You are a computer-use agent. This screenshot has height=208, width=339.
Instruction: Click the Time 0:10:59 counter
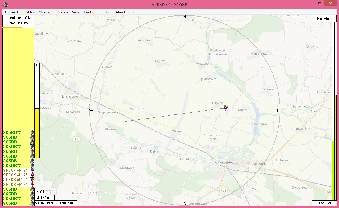coord(18,23)
